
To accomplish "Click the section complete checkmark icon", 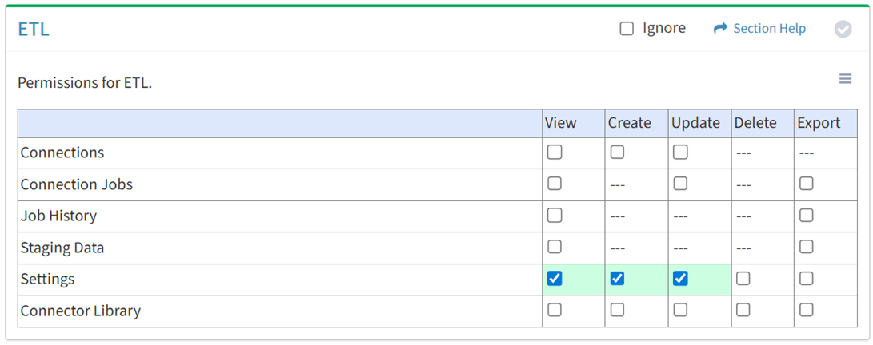I will (x=843, y=29).
